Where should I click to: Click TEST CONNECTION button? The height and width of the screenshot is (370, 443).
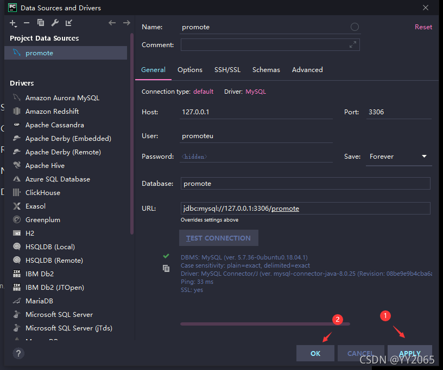click(219, 238)
